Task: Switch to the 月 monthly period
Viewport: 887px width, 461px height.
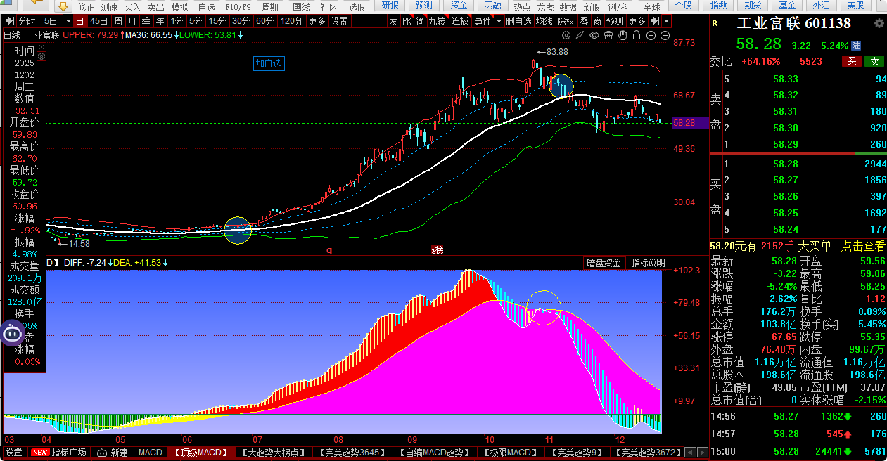Action: (132, 21)
